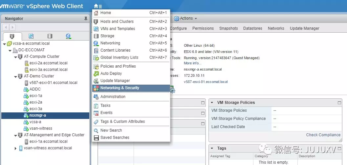The height and width of the screenshot is (165, 347).
Task: Maximize VM Storage Policies portlet
Action: [x=339, y=103]
